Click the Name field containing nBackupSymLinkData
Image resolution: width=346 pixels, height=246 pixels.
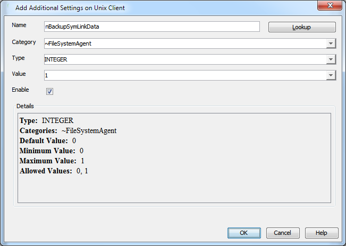(151, 27)
